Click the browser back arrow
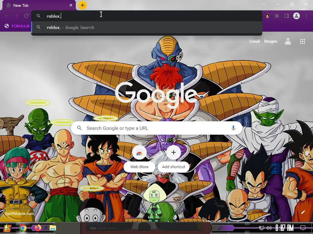 pyautogui.click(x=7, y=16)
